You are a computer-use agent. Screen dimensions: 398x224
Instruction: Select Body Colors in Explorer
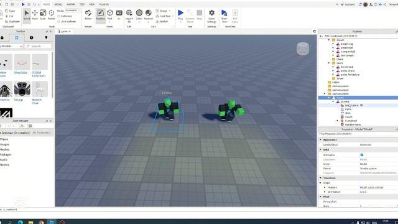(x=351, y=105)
